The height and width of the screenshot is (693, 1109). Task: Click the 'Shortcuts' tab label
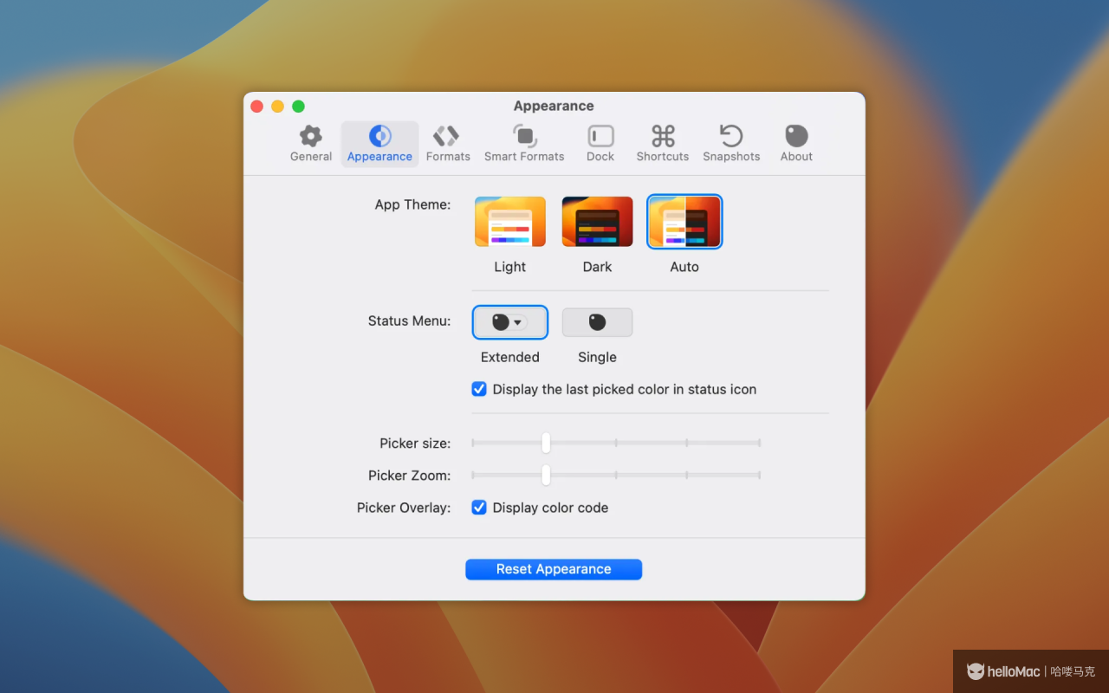click(x=663, y=157)
